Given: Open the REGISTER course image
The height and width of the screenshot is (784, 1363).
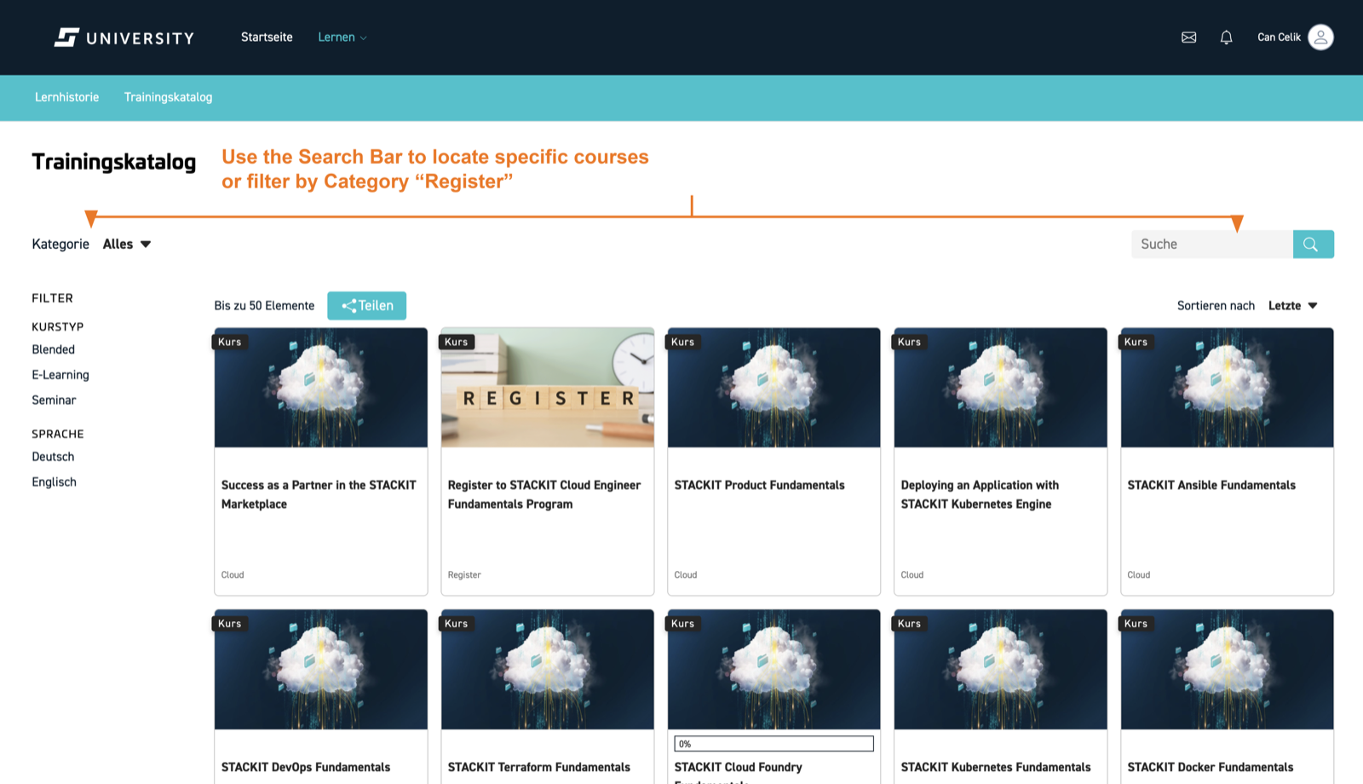Looking at the screenshot, I should coord(548,388).
